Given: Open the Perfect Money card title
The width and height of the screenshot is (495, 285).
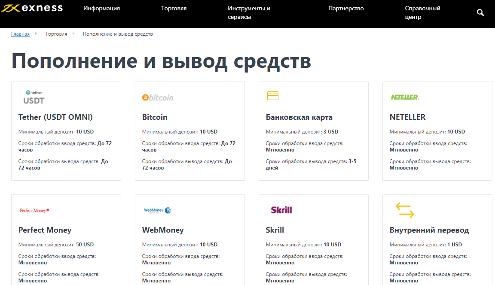Looking at the screenshot, I should point(45,230).
